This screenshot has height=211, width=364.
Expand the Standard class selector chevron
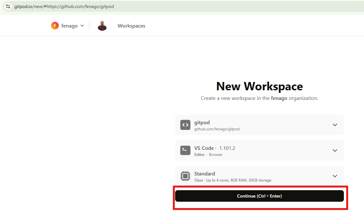pos(335,176)
